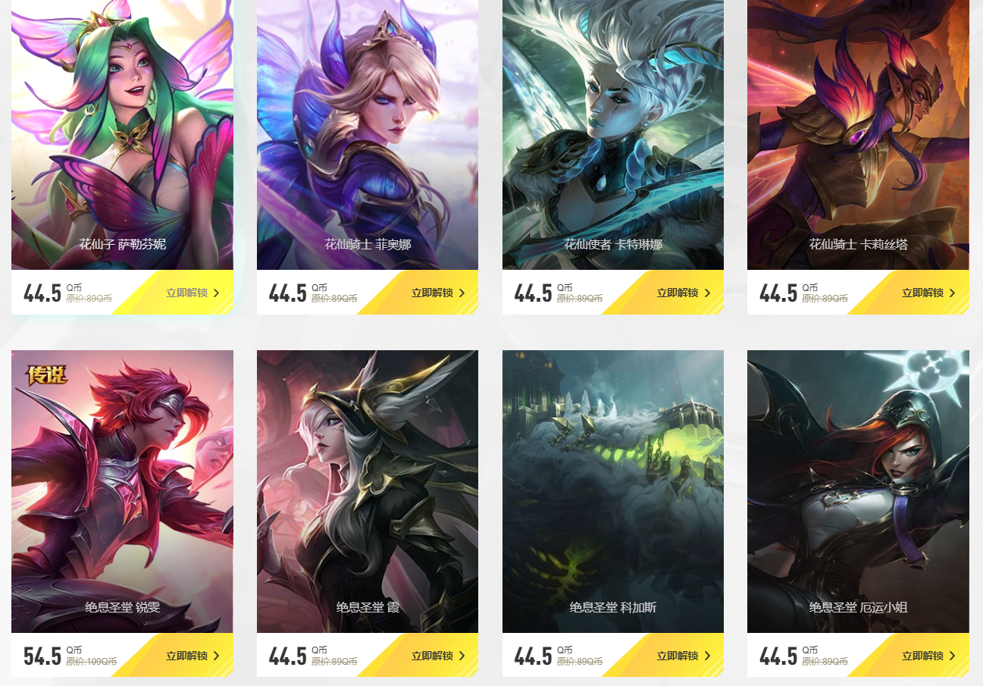Click the arrow icon under 花仙子 萨勒芬妮
The height and width of the screenshot is (686, 983).
pyautogui.click(x=217, y=293)
